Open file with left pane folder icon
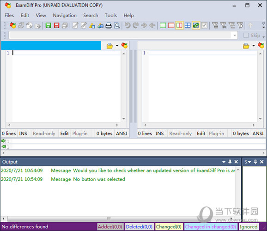The width and height of the screenshot is (267, 231). pos(109,46)
